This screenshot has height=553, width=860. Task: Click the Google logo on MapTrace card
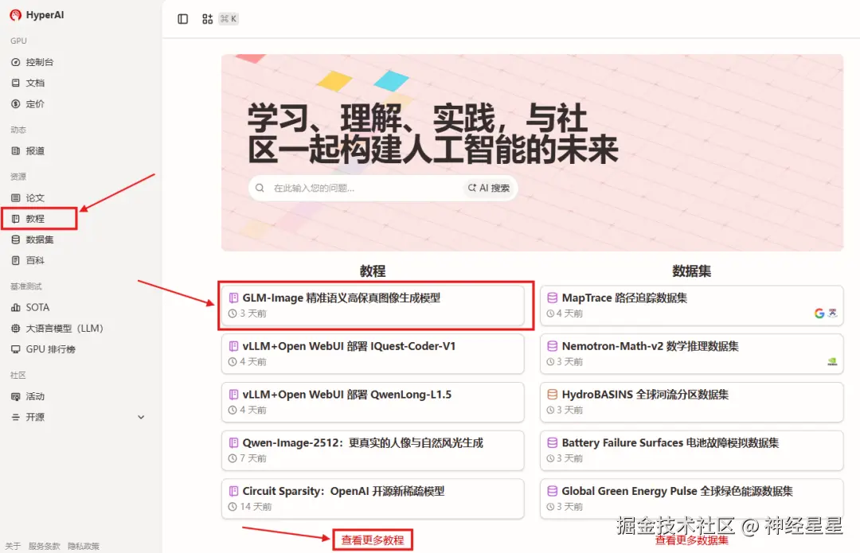pyautogui.click(x=819, y=313)
